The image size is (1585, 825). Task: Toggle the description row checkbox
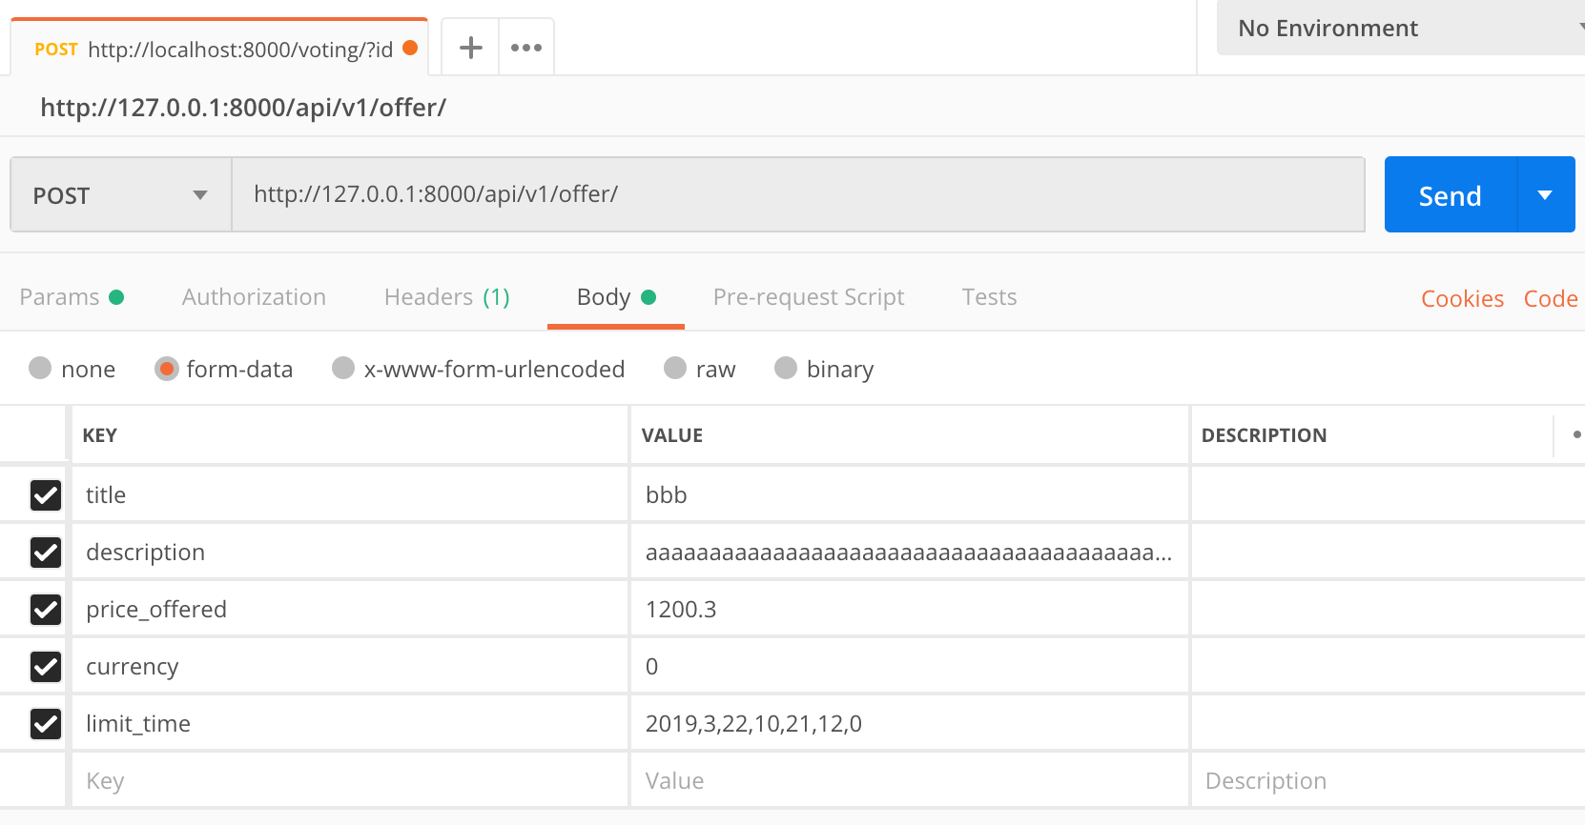click(x=46, y=552)
